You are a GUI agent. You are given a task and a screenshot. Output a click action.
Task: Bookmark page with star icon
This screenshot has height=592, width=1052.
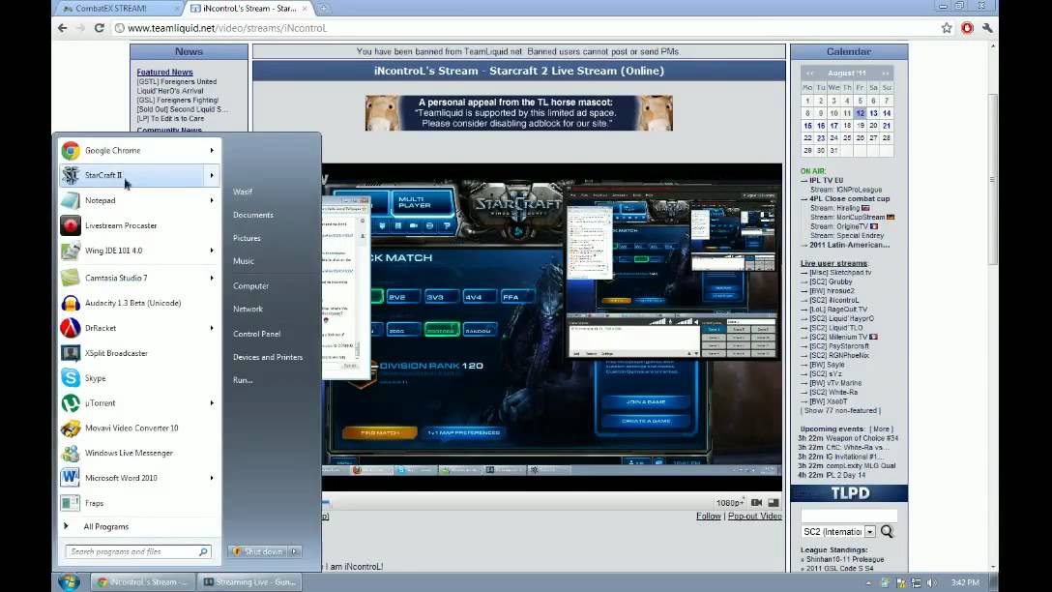[946, 28]
